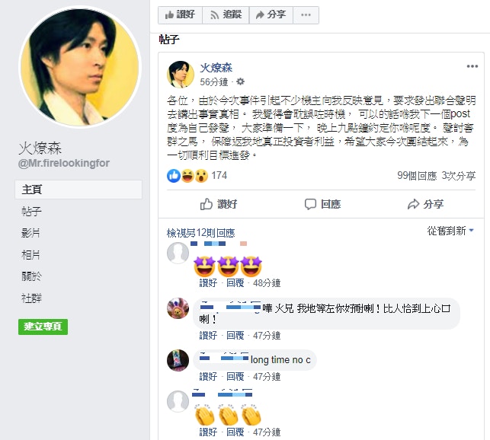The height and width of the screenshot is (440, 490).
Task: Click the post author's small avatar
Action: 180,74
